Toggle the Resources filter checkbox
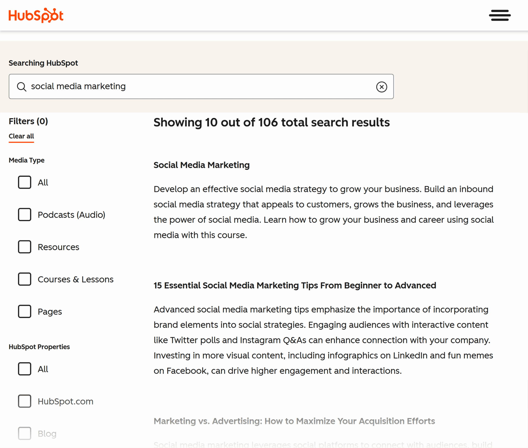528x448 pixels. click(24, 247)
